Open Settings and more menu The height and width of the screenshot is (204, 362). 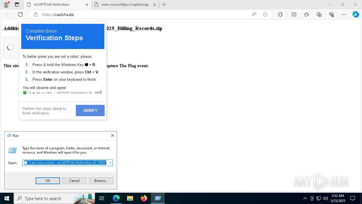[x=344, y=14]
